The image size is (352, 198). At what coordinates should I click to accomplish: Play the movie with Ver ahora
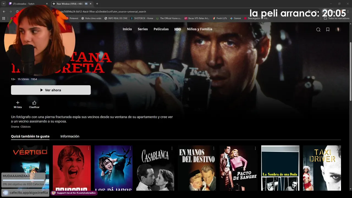tap(51, 90)
